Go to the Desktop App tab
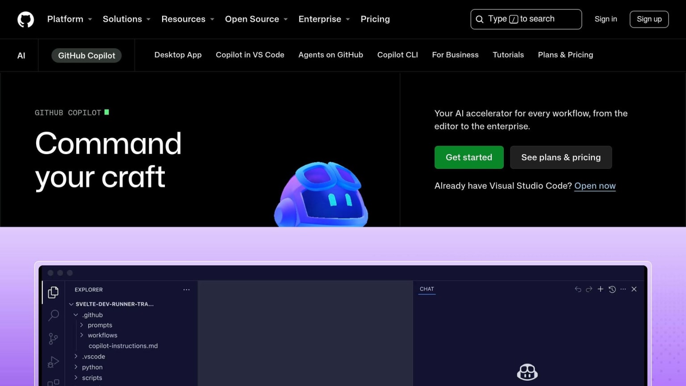Screen dimensions: 686x386 (x=178, y=55)
